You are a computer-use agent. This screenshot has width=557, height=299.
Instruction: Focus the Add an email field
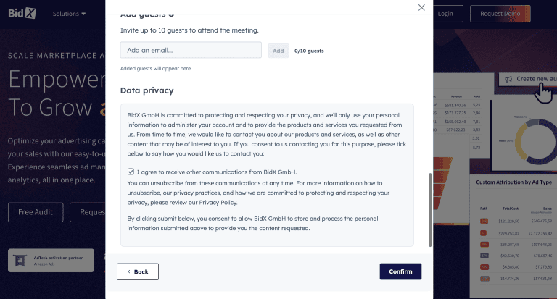coord(191,50)
